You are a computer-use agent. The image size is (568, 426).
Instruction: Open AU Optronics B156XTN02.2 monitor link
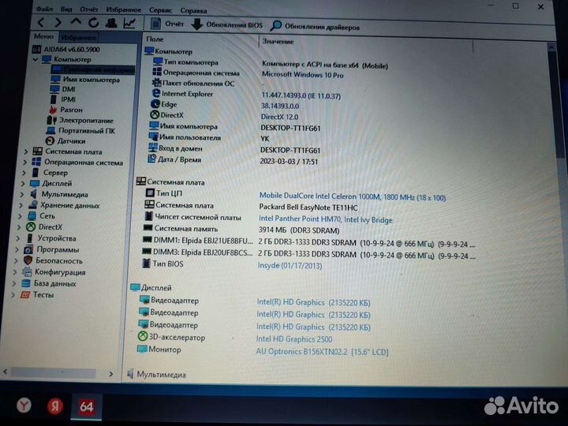point(322,351)
